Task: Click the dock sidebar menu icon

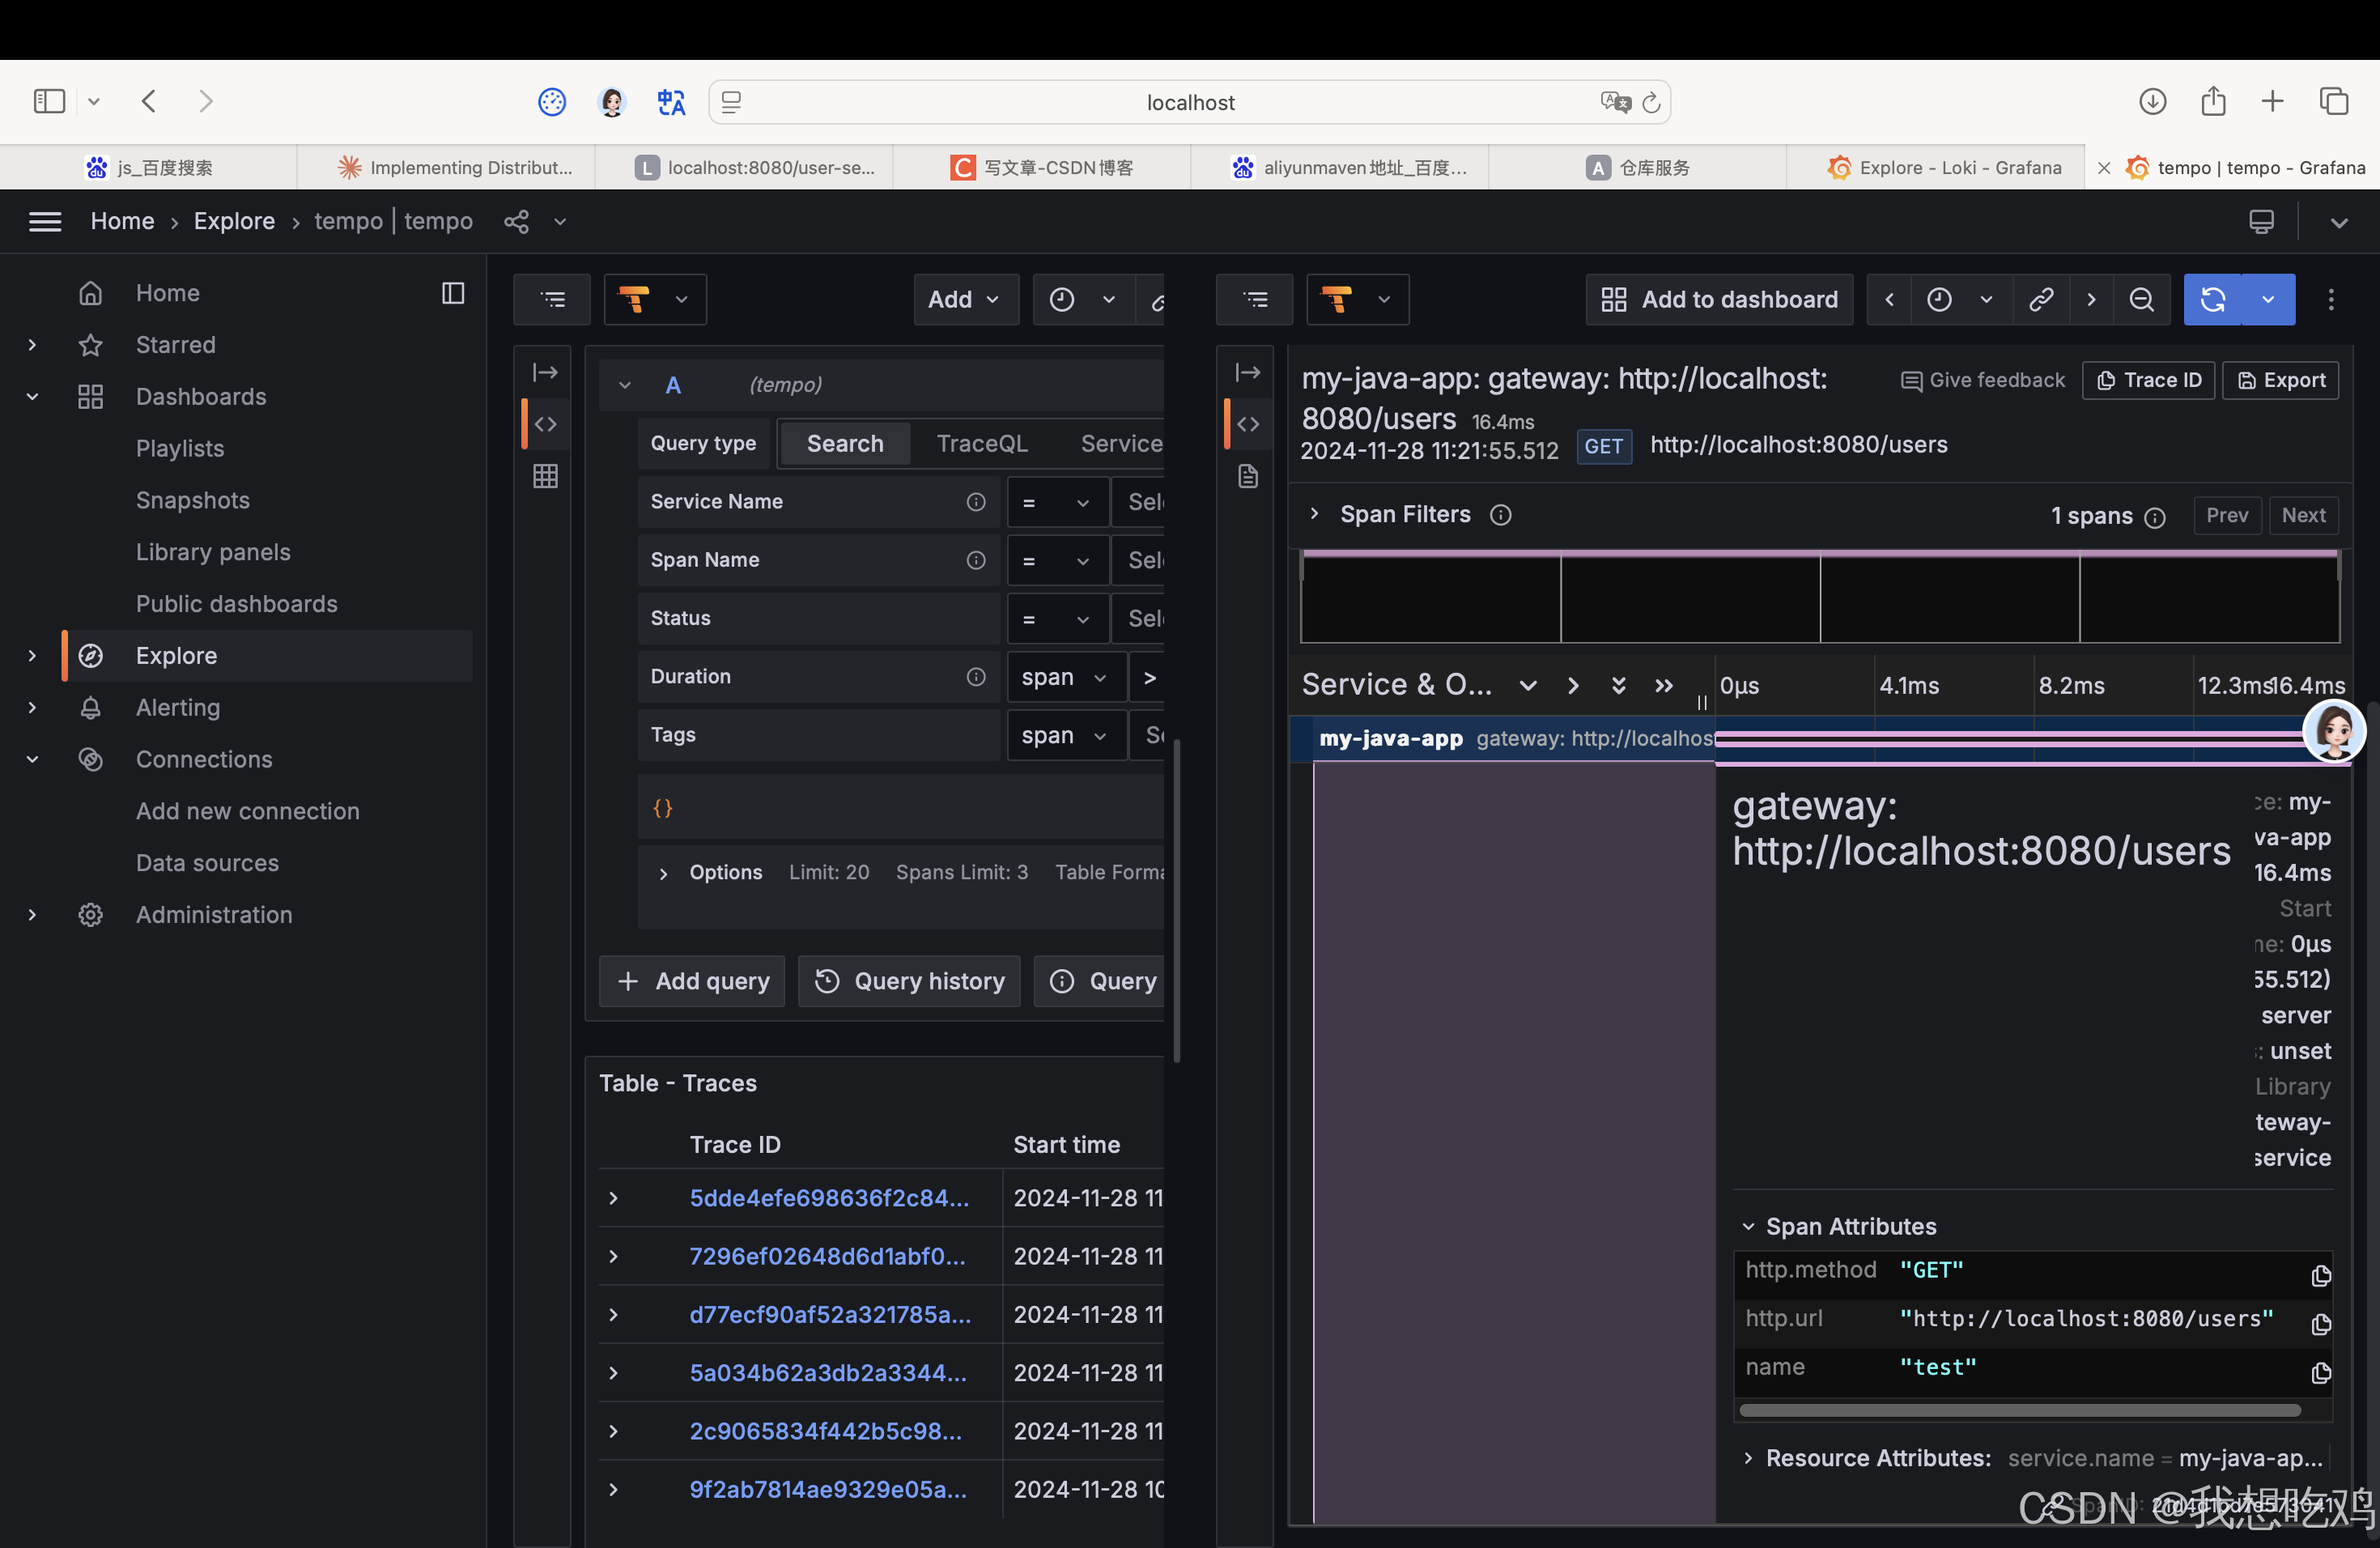Action: (x=453, y=293)
